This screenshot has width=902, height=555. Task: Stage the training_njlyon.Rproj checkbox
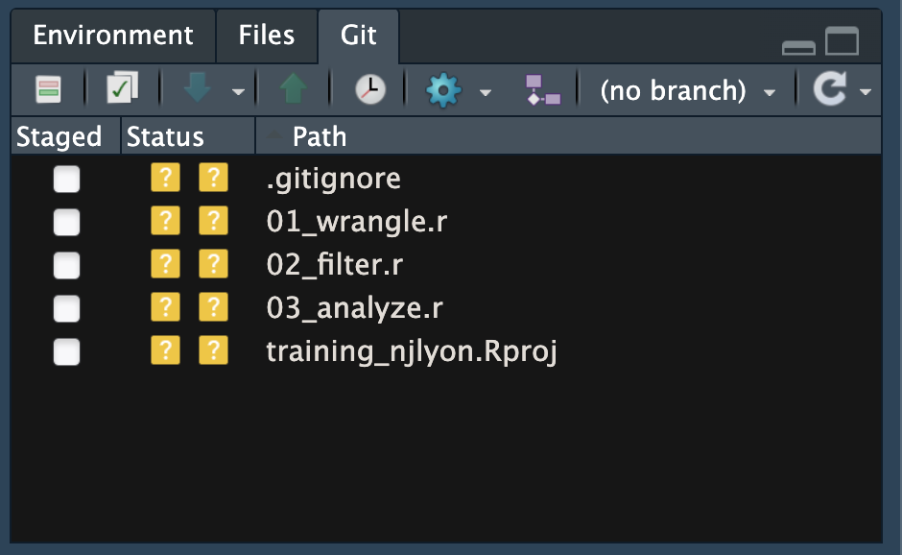point(66,352)
